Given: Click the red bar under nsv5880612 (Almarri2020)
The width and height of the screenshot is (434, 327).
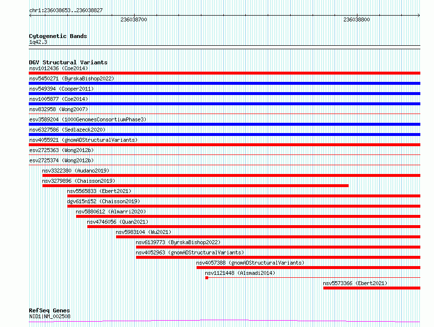Looking at the screenshot, I should click(248, 216).
